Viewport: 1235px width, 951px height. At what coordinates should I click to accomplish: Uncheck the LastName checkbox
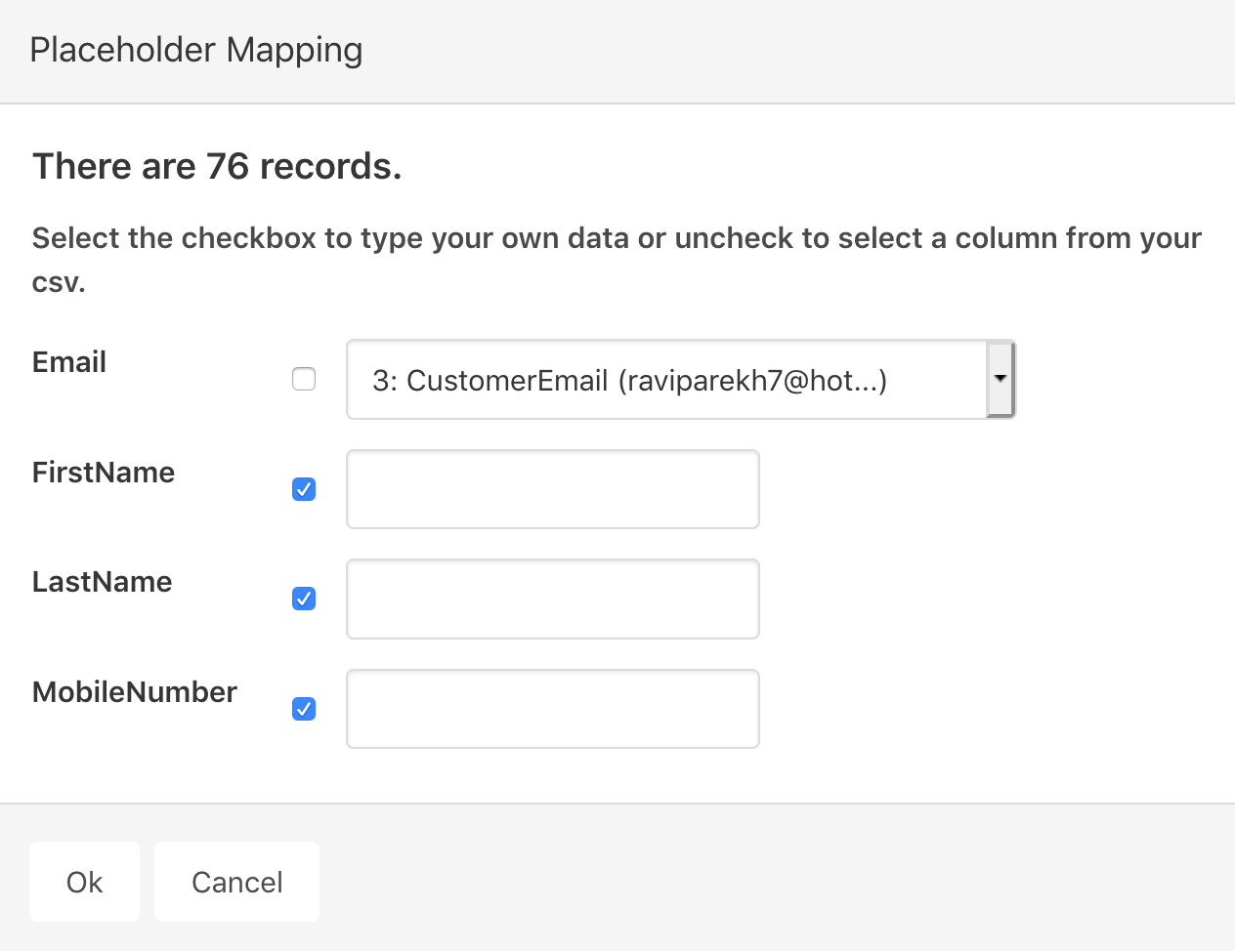point(304,599)
